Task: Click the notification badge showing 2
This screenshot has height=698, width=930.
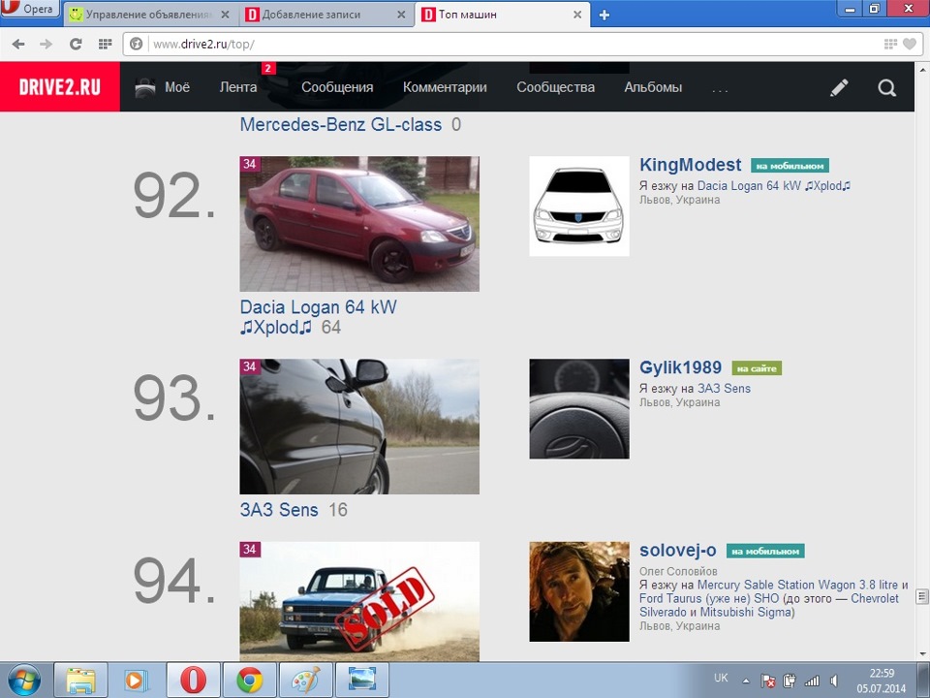Action: click(x=268, y=68)
